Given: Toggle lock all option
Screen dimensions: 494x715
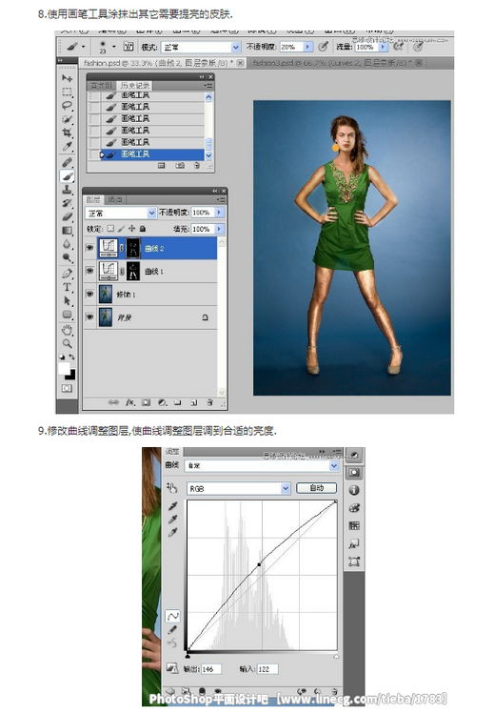Looking at the screenshot, I should [x=143, y=229].
